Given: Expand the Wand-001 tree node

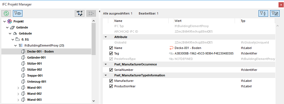Looking at the screenshot, I should pyautogui.click(x=18, y=88).
